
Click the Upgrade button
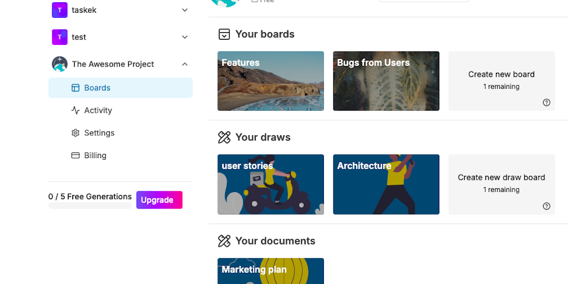tap(159, 200)
